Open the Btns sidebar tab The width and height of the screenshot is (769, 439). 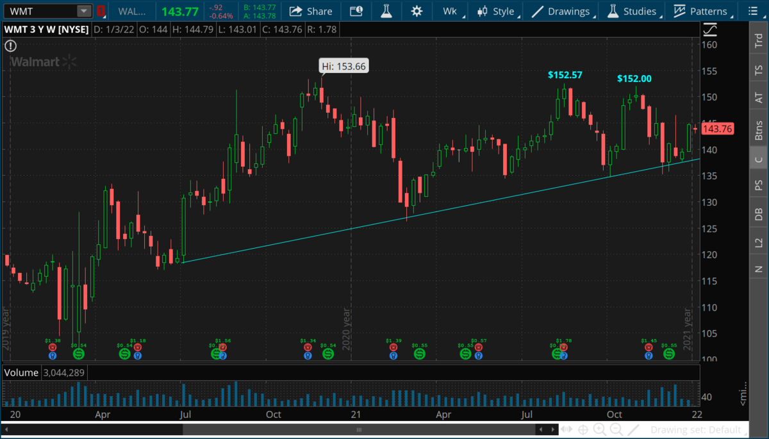point(758,129)
